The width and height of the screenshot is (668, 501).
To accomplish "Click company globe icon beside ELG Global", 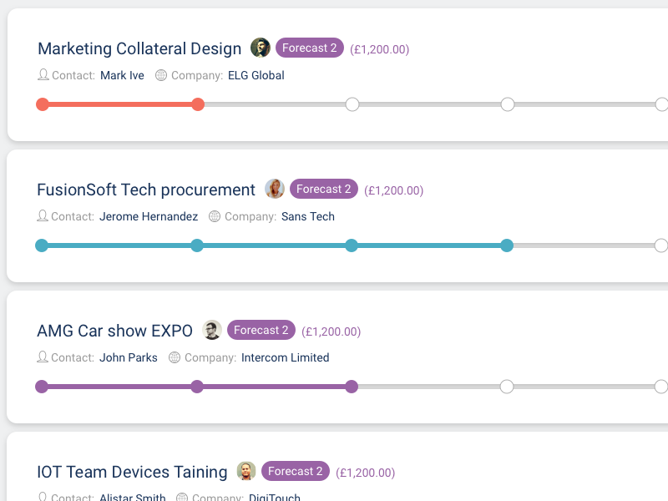I will pos(161,75).
